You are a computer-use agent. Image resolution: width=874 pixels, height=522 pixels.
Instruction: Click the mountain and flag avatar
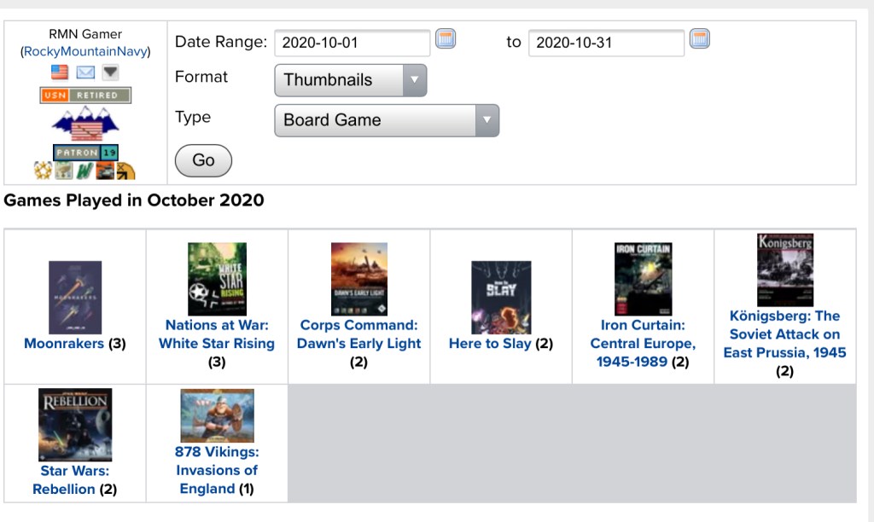pyautogui.click(x=85, y=124)
